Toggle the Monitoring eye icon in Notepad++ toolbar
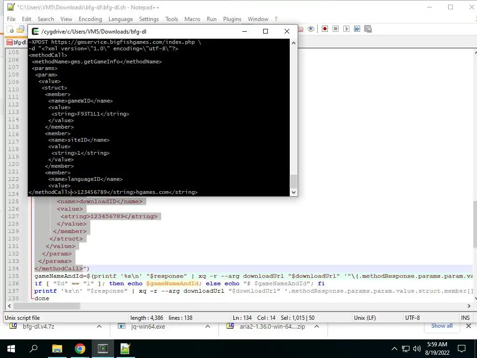 311,29
